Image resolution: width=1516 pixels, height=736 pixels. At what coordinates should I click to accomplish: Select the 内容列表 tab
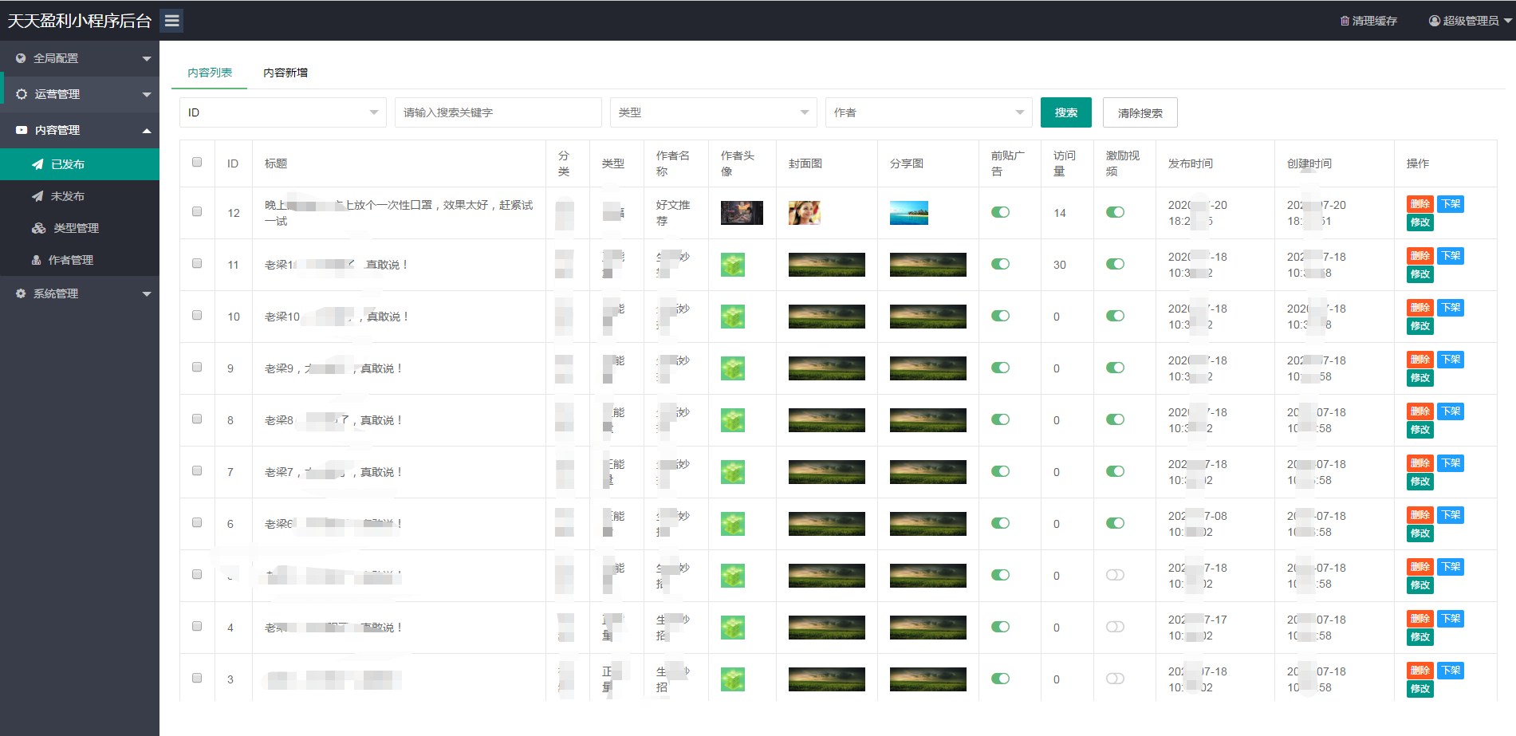(210, 73)
